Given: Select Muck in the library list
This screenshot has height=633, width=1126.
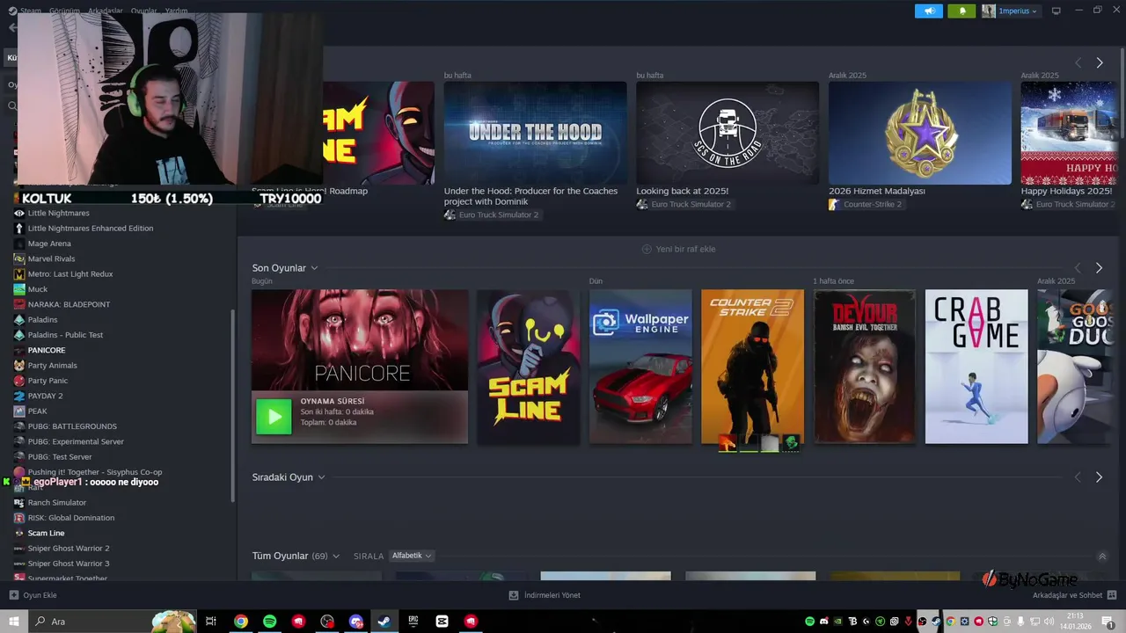Looking at the screenshot, I should pos(38,289).
